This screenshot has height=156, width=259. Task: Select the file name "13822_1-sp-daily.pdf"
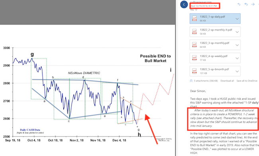pyautogui.click(x=212, y=17)
